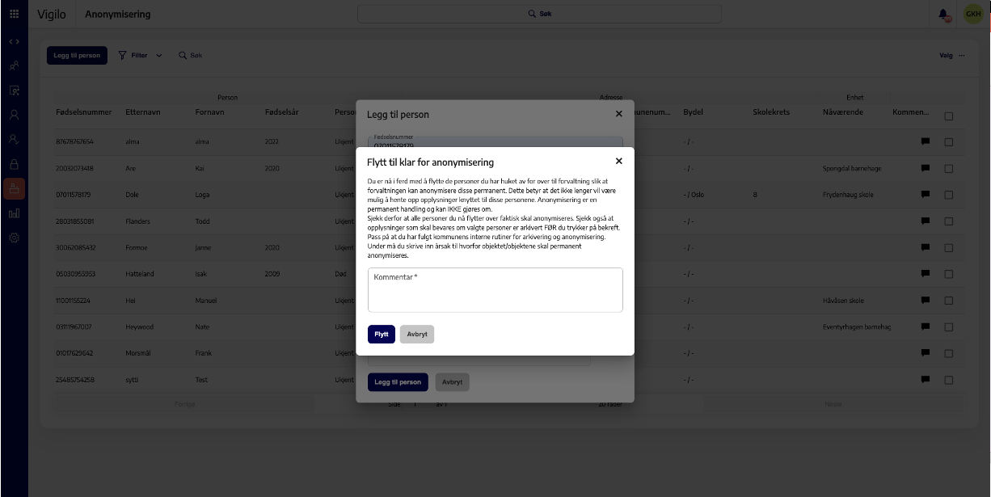Click the 'Frydenhaug skole' cell
Viewport: 991px width, 497px height.
tap(847, 195)
